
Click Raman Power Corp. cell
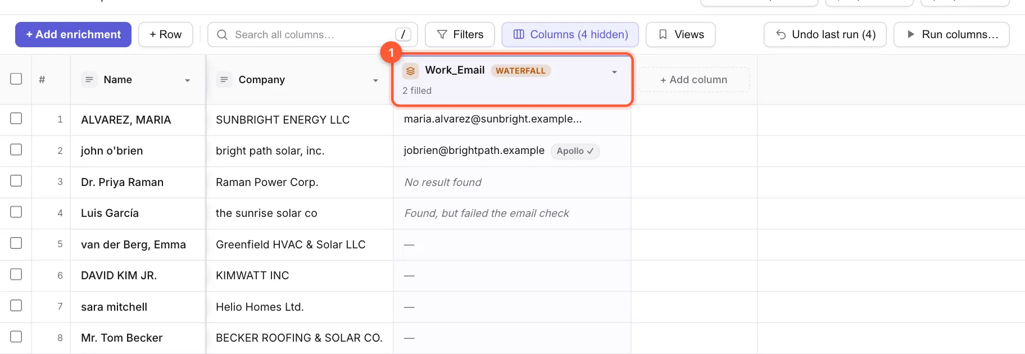click(300, 182)
